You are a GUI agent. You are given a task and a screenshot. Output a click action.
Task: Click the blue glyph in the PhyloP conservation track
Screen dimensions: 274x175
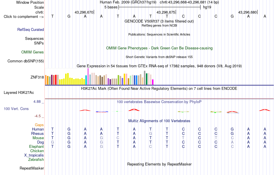(x=102, y=111)
